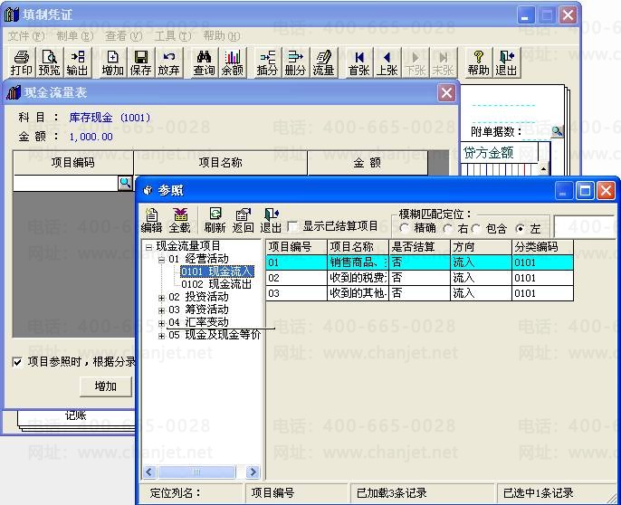Click magnifier icon next to 附单据数
Image resolution: width=621 pixels, height=505 pixels.
(x=558, y=130)
